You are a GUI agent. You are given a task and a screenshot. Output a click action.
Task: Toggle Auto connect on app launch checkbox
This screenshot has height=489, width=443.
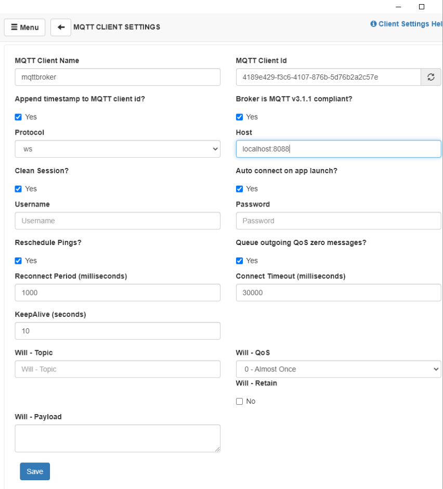coord(239,189)
